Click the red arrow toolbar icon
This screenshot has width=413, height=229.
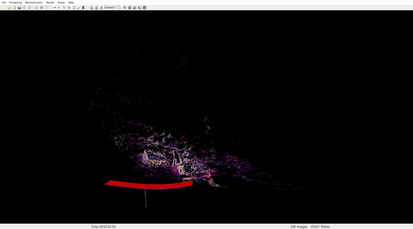[54, 7]
